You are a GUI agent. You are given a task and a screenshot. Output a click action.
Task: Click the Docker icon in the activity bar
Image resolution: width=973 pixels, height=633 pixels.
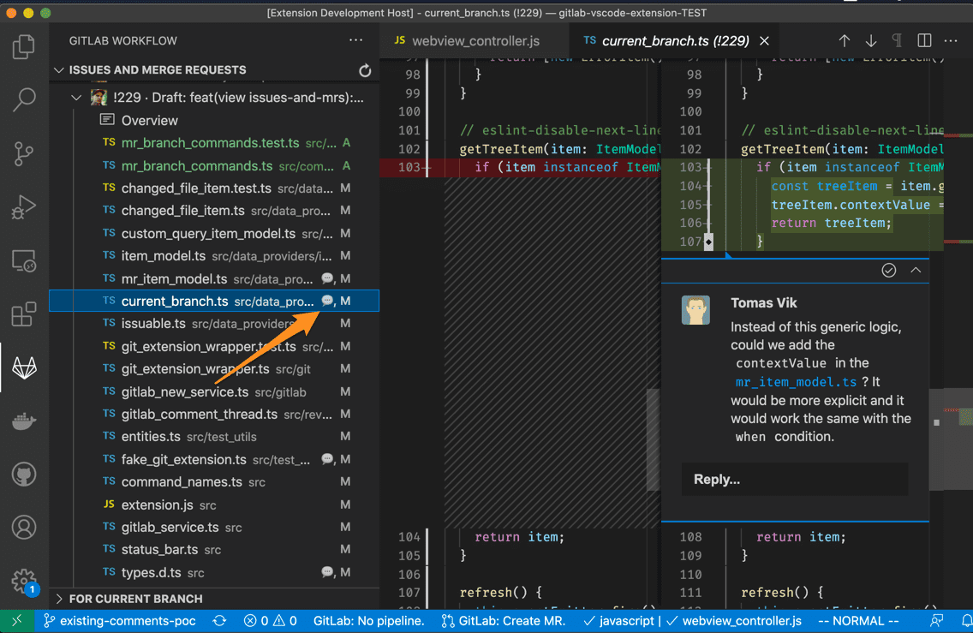pyautogui.click(x=24, y=420)
